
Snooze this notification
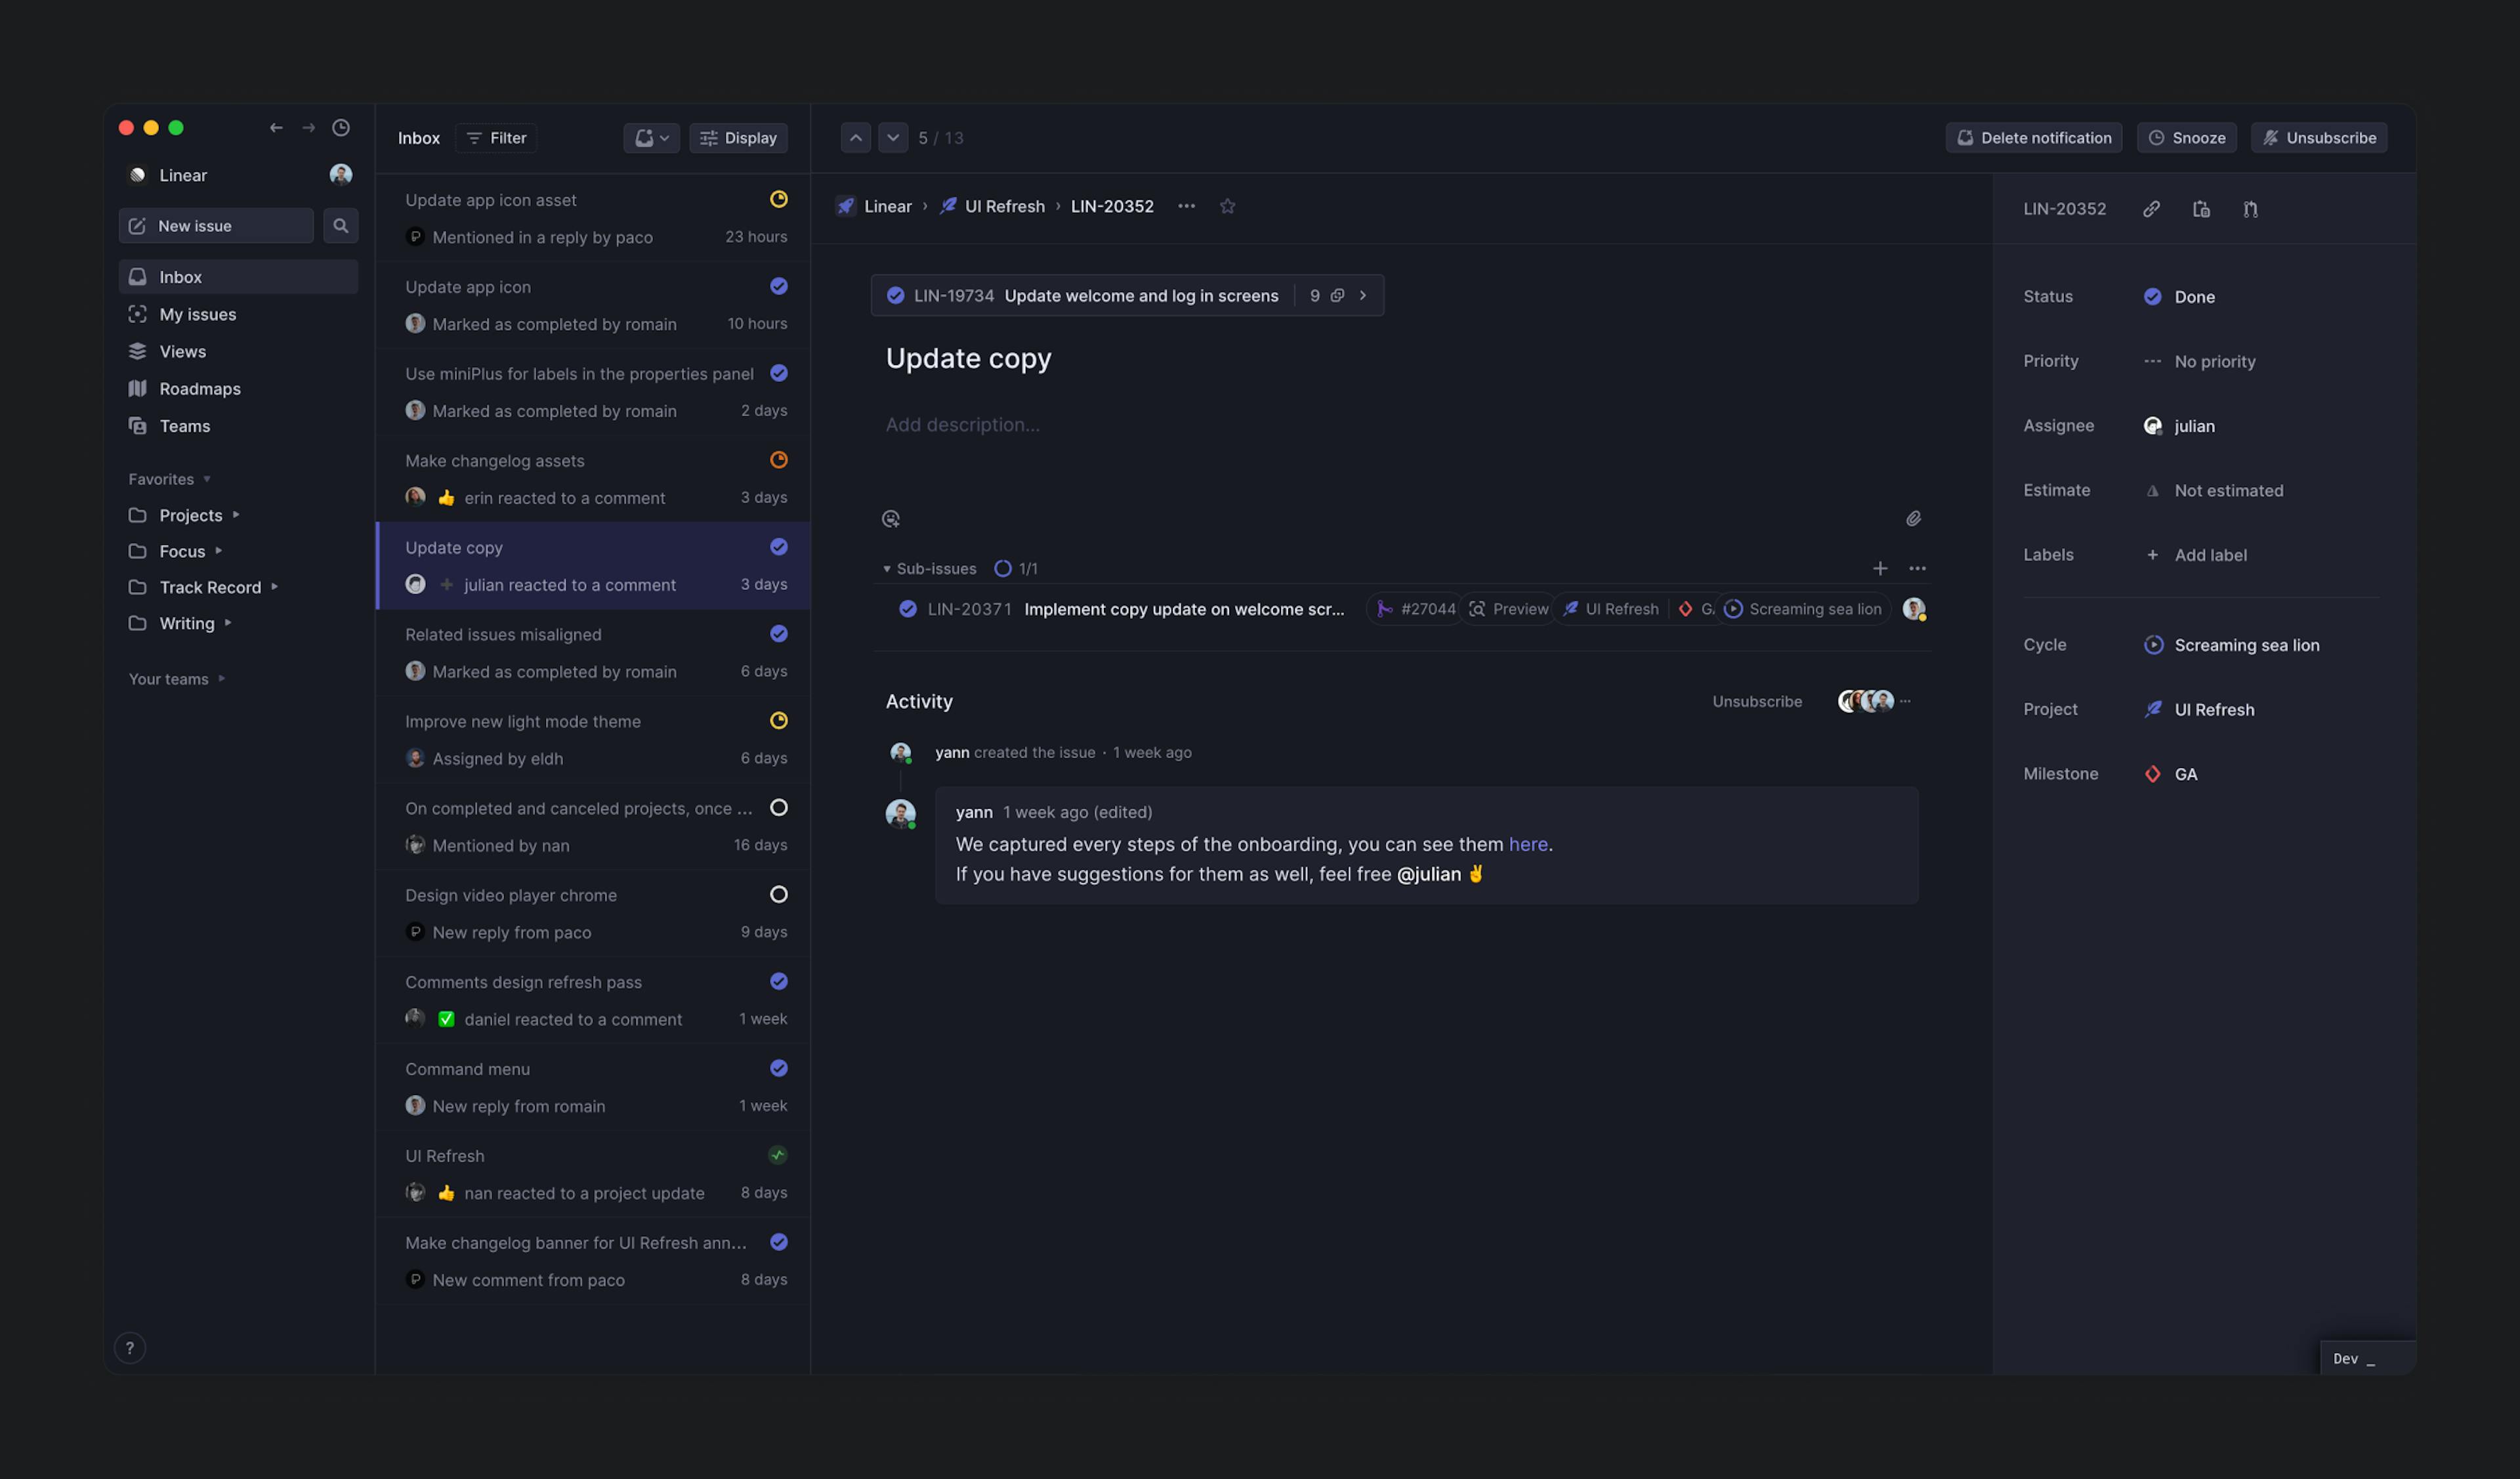coord(2186,137)
